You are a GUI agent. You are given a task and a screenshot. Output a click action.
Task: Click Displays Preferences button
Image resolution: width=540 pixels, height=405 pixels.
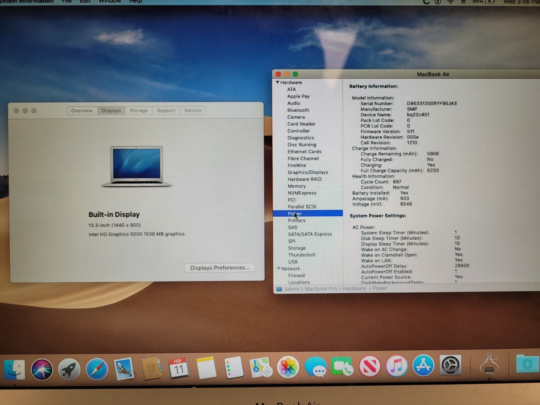click(220, 268)
